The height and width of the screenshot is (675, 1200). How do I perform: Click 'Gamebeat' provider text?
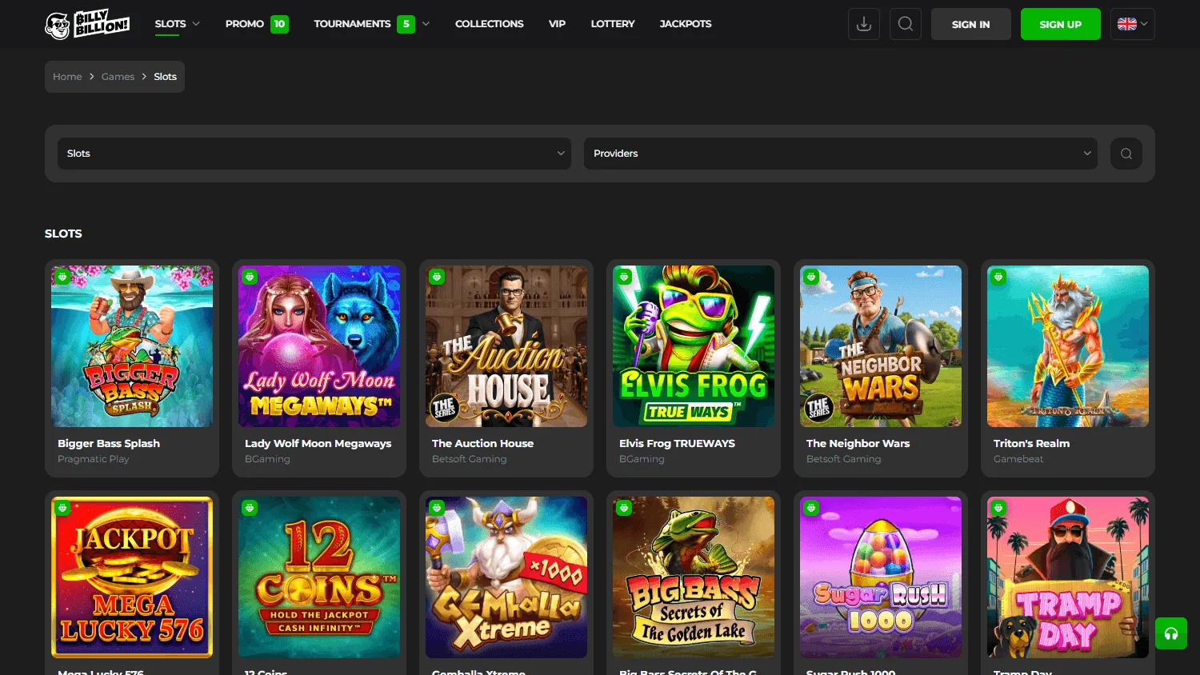coord(1018,459)
